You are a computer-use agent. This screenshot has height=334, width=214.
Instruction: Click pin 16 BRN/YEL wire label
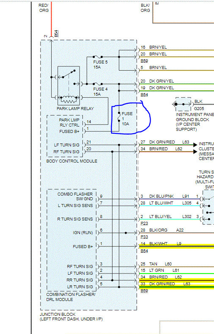pos(154,47)
